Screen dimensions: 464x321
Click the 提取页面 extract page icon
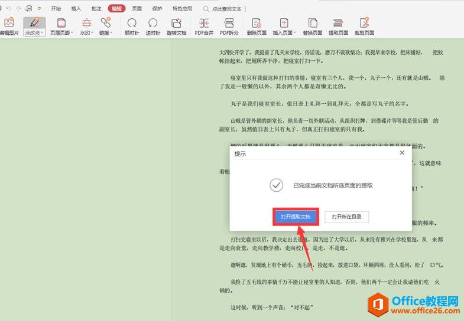click(338, 27)
